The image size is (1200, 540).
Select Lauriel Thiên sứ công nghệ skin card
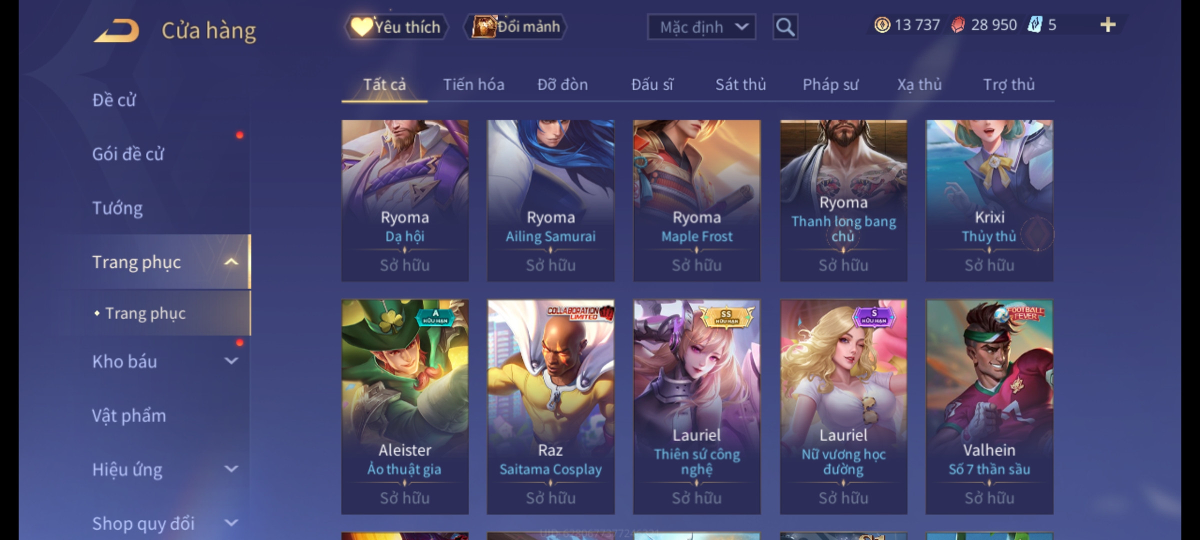tap(696, 407)
